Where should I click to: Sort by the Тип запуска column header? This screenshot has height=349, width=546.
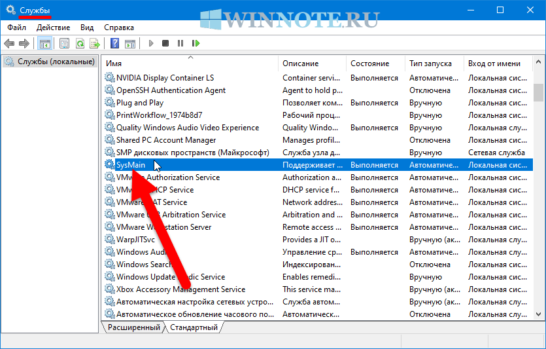(435, 64)
